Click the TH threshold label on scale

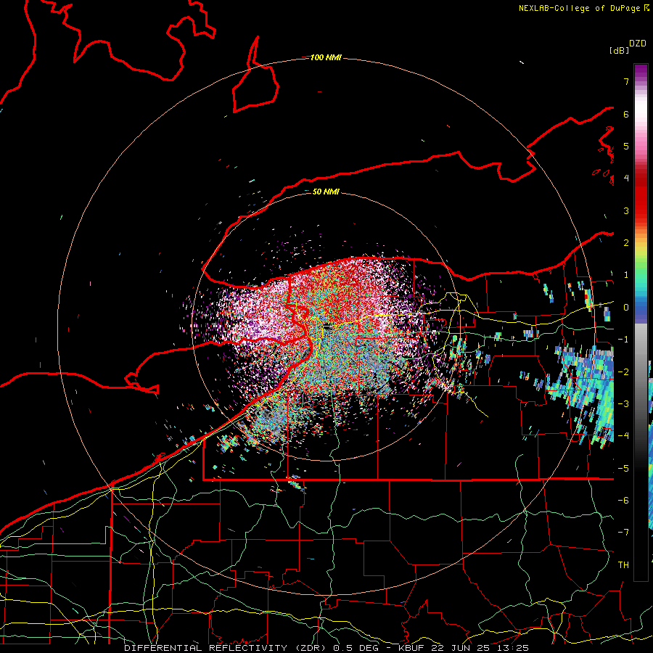pyautogui.click(x=623, y=565)
